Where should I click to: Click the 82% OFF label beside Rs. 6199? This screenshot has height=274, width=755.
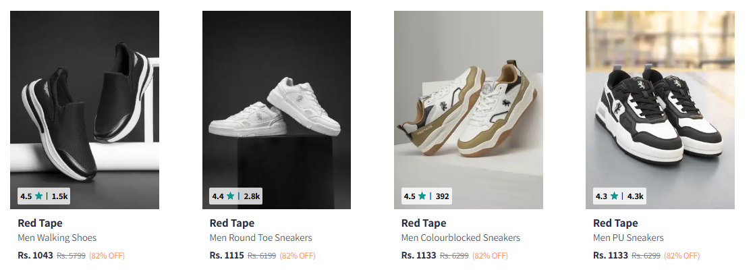(298, 256)
